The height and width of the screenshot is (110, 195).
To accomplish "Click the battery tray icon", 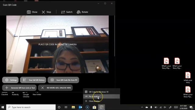I will [x=156, y=107].
